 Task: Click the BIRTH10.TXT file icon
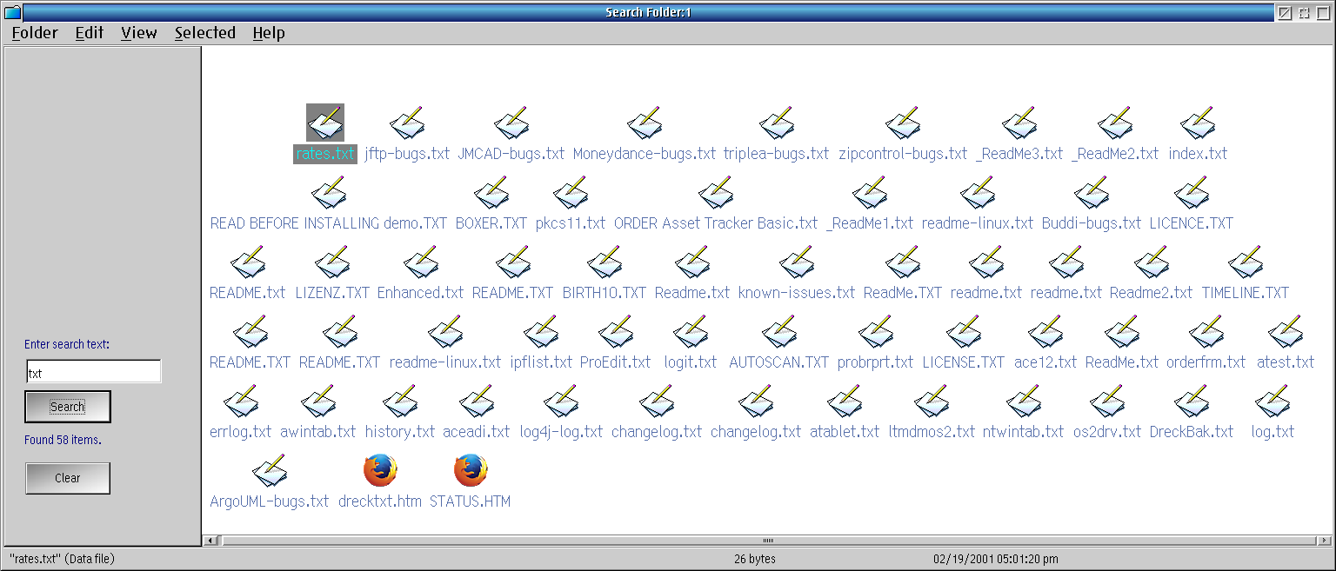605,262
